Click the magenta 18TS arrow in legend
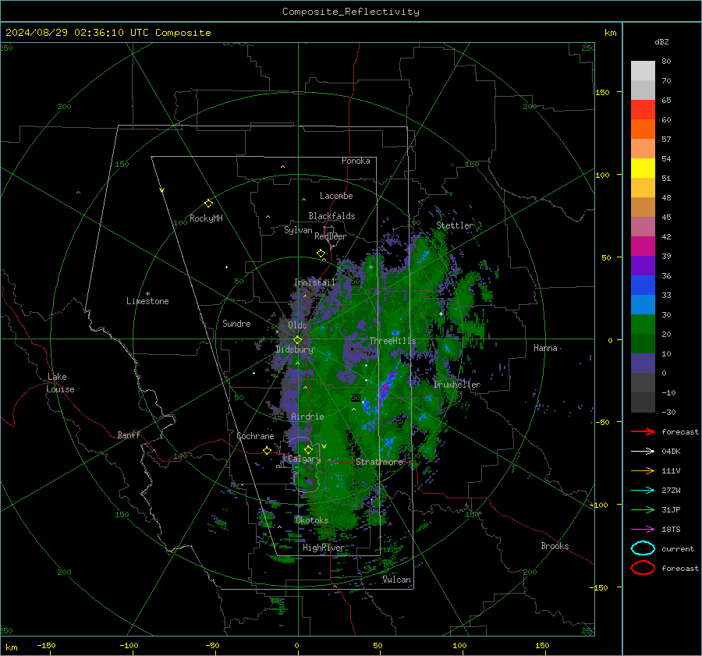This screenshot has height=656, width=702. click(x=643, y=530)
